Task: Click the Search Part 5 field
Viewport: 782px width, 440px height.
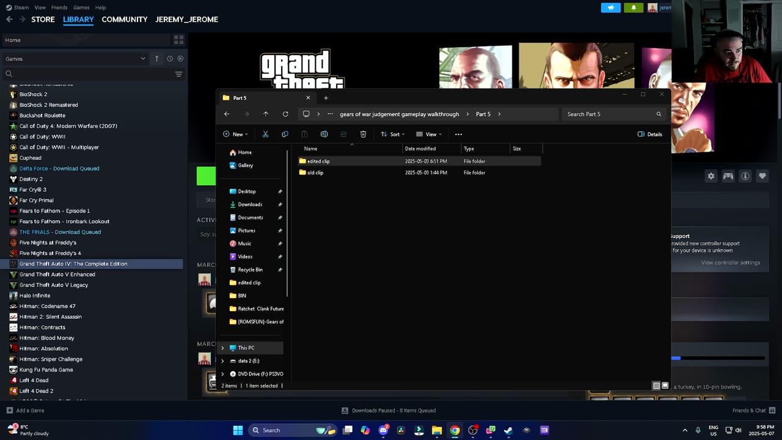Action: coord(613,114)
